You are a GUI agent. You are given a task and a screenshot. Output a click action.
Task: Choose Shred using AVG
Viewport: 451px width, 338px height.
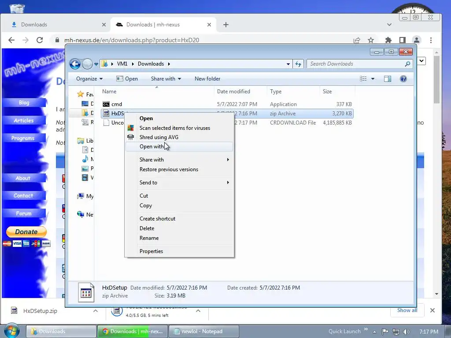[x=179, y=137]
